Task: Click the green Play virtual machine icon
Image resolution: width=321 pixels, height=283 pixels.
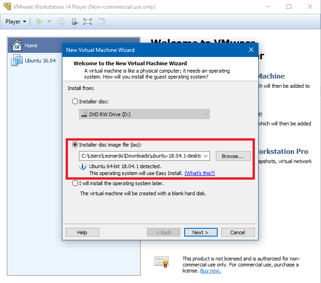Action: (39, 22)
